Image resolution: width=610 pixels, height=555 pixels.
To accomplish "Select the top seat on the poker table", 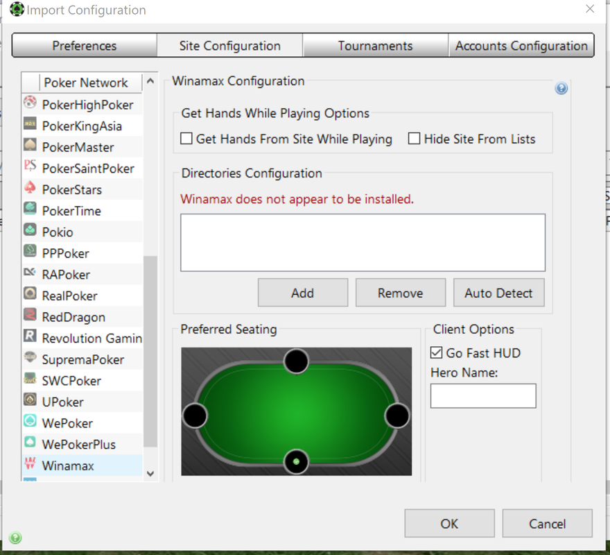I will [296, 361].
